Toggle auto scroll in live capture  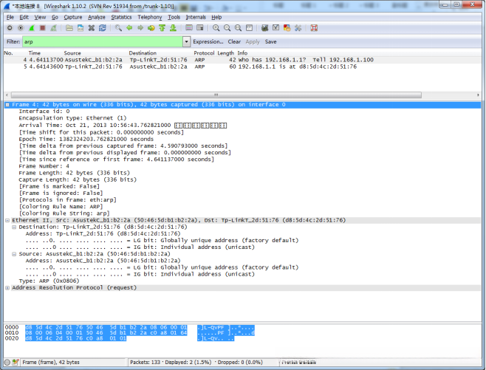199,28
